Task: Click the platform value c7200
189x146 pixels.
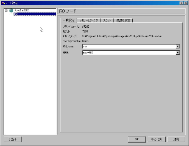Action: click(x=86, y=27)
